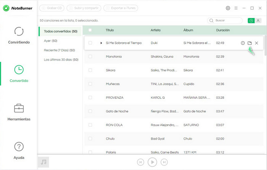Viewport: 267px width, 170px height.
Task: Check the Monotonia row checkbox
Action: click(x=90, y=56)
